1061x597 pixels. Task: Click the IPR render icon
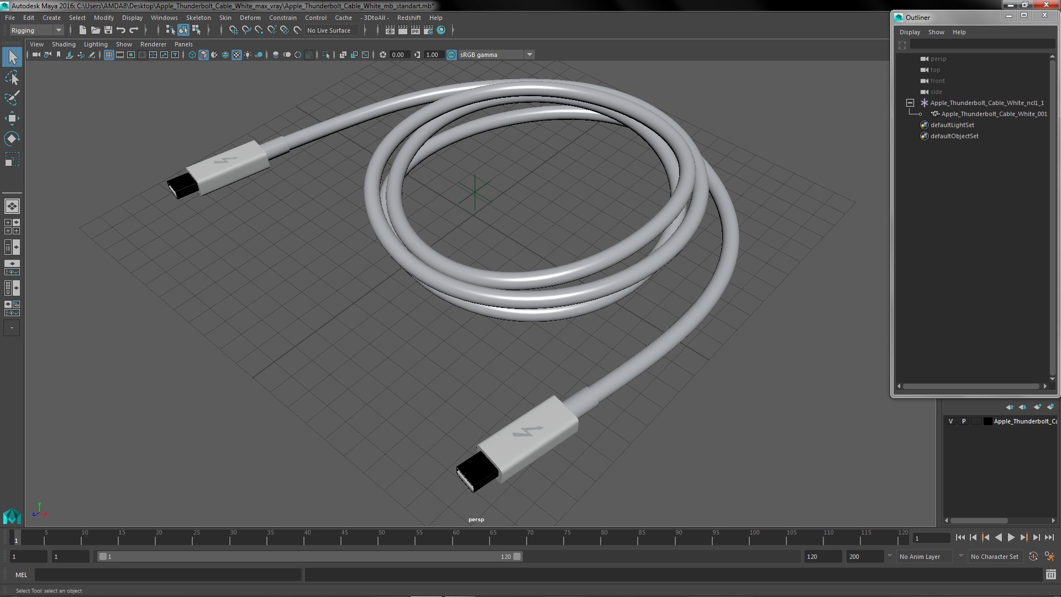pos(416,30)
